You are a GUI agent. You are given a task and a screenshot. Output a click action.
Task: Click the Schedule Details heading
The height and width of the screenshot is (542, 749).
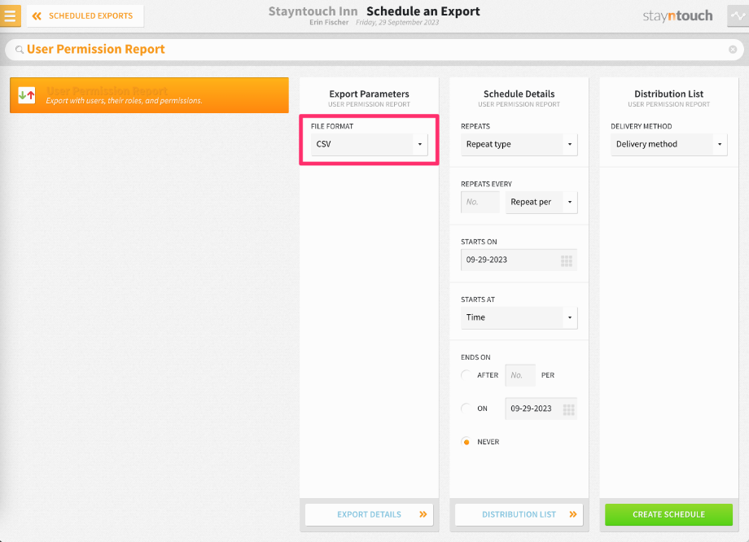(x=519, y=94)
